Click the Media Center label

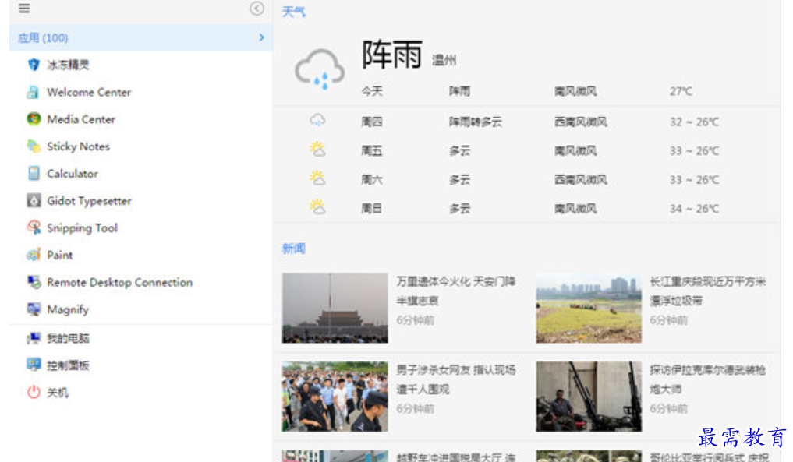(81, 119)
